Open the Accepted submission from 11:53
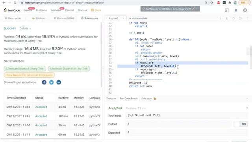Viewport: 252px width, 142px height. point(41,107)
